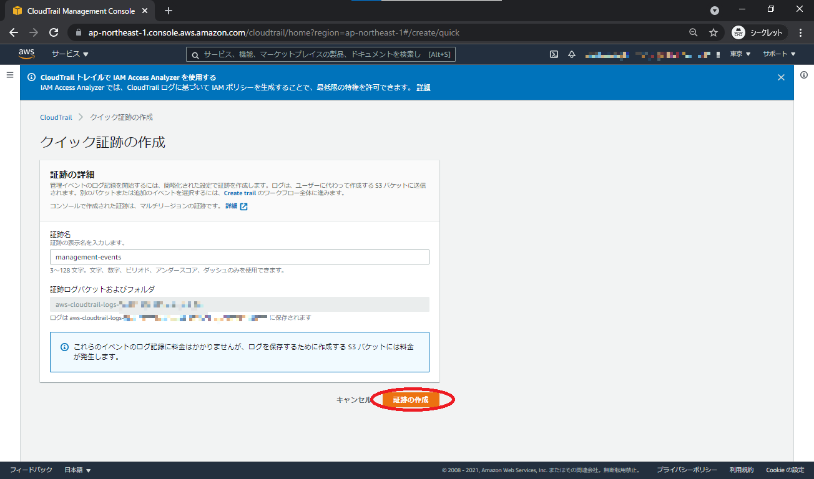Expand the 東京 region dropdown
Screen dimensions: 814x479
click(x=740, y=54)
